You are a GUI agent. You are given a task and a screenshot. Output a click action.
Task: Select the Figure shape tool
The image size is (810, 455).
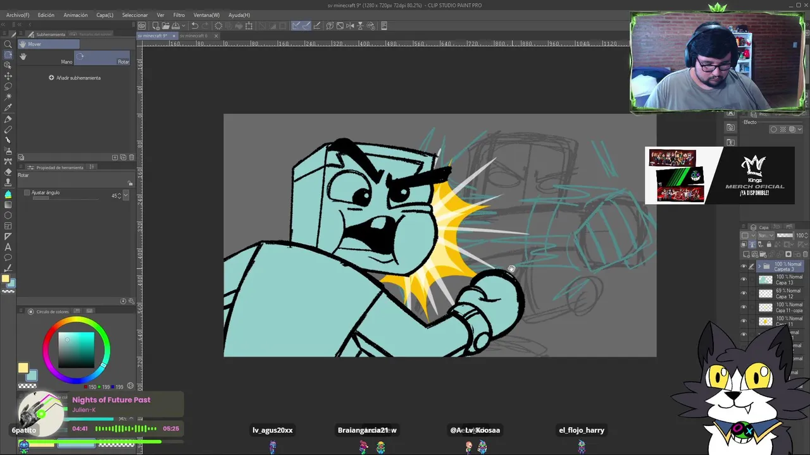pyautogui.click(x=8, y=215)
